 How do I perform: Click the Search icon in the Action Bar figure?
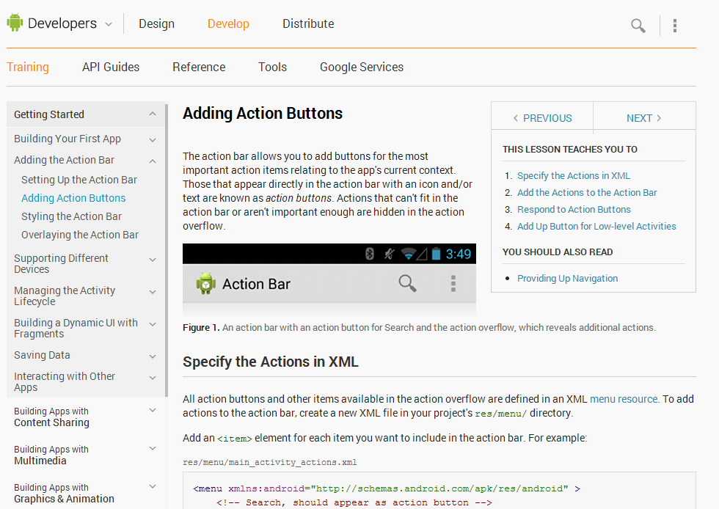pos(407,283)
